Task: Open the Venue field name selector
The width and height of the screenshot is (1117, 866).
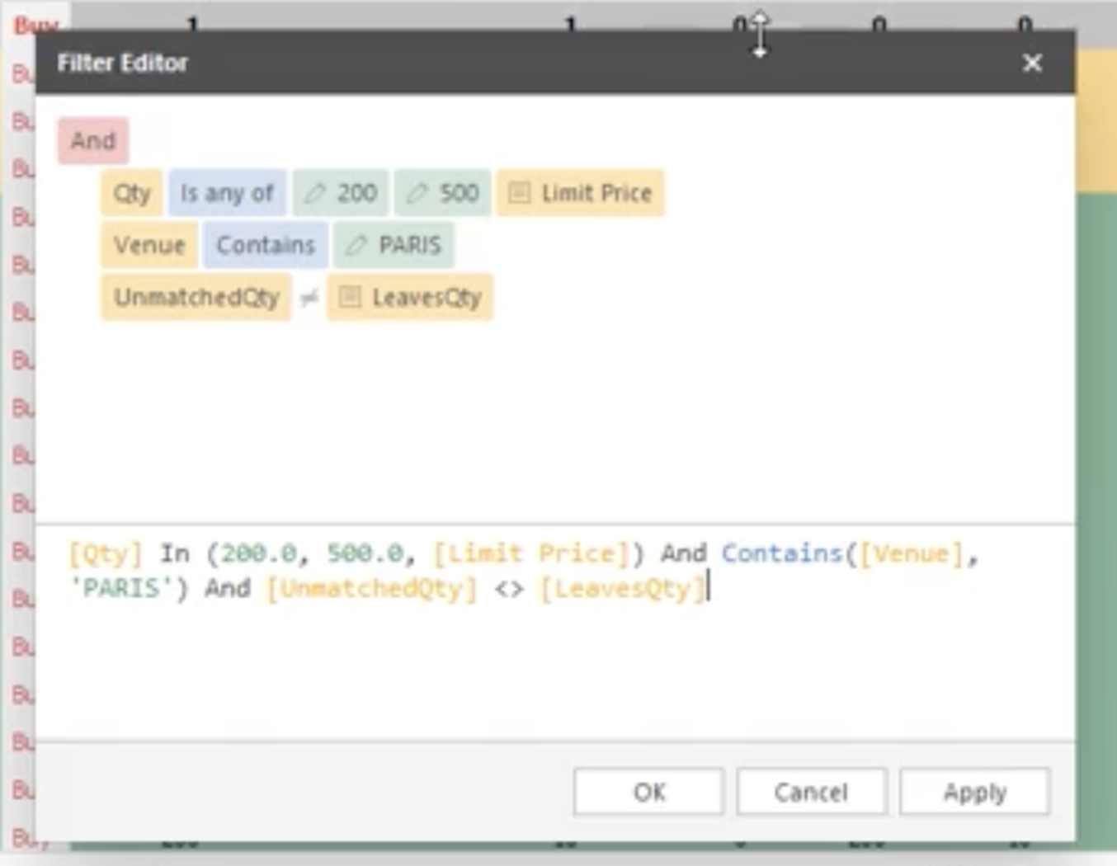Action: click(x=149, y=245)
